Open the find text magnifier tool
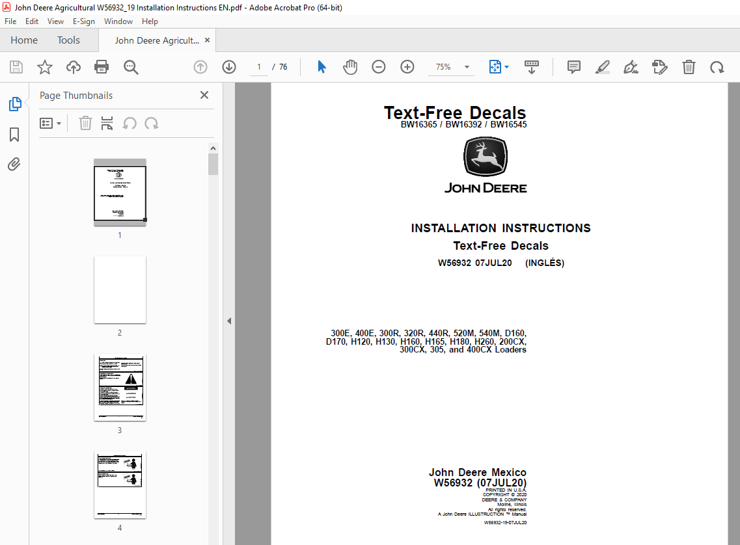The height and width of the screenshot is (545, 740). [131, 67]
